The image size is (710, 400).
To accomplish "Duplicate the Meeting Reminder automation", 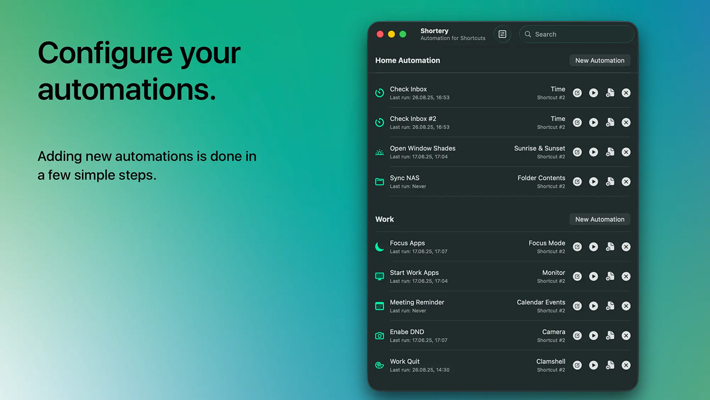I will pyautogui.click(x=610, y=306).
